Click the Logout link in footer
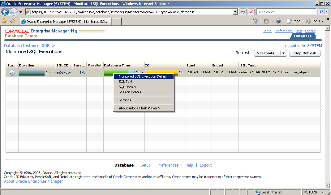 pos(206,165)
